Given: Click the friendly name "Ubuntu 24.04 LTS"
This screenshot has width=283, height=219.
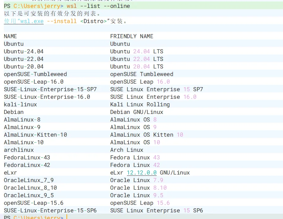Looking at the screenshot, I should click(x=137, y=51).
